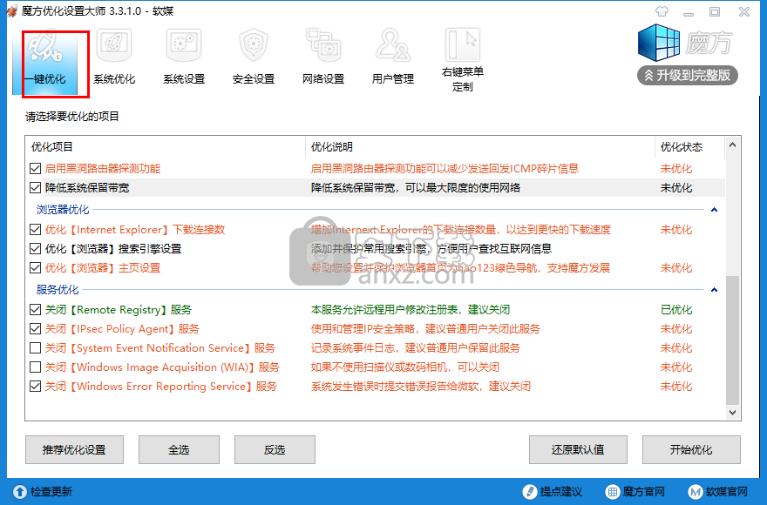This screenshot has width=767, height=505.
Task: Minimize the window
Action: (x=689, y=12)
